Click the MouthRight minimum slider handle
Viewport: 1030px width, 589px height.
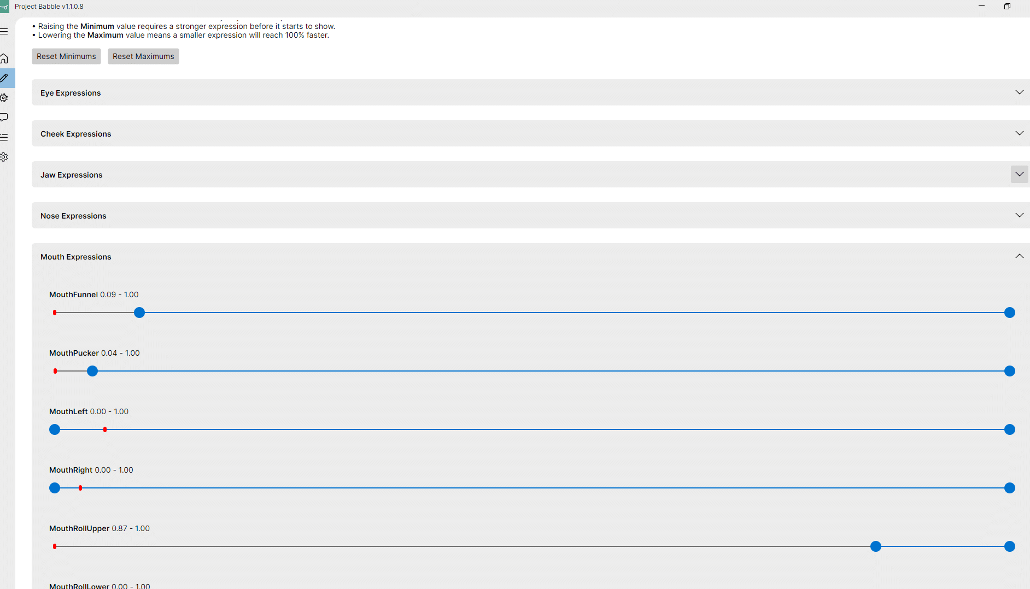[55, 488]
